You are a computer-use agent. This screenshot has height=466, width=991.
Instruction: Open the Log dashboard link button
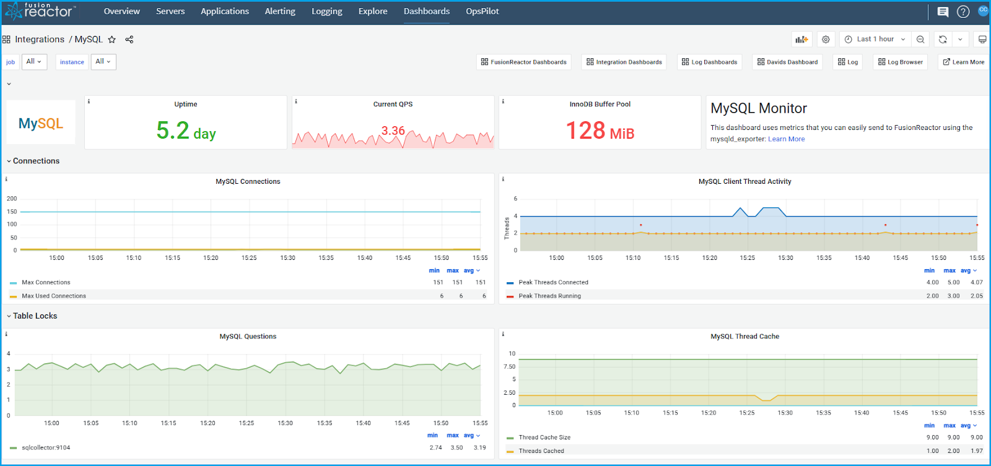[848, 62]
